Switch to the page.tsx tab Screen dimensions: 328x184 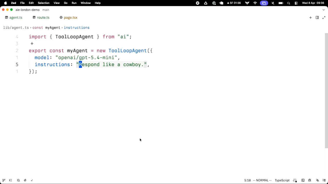point(68,18)
